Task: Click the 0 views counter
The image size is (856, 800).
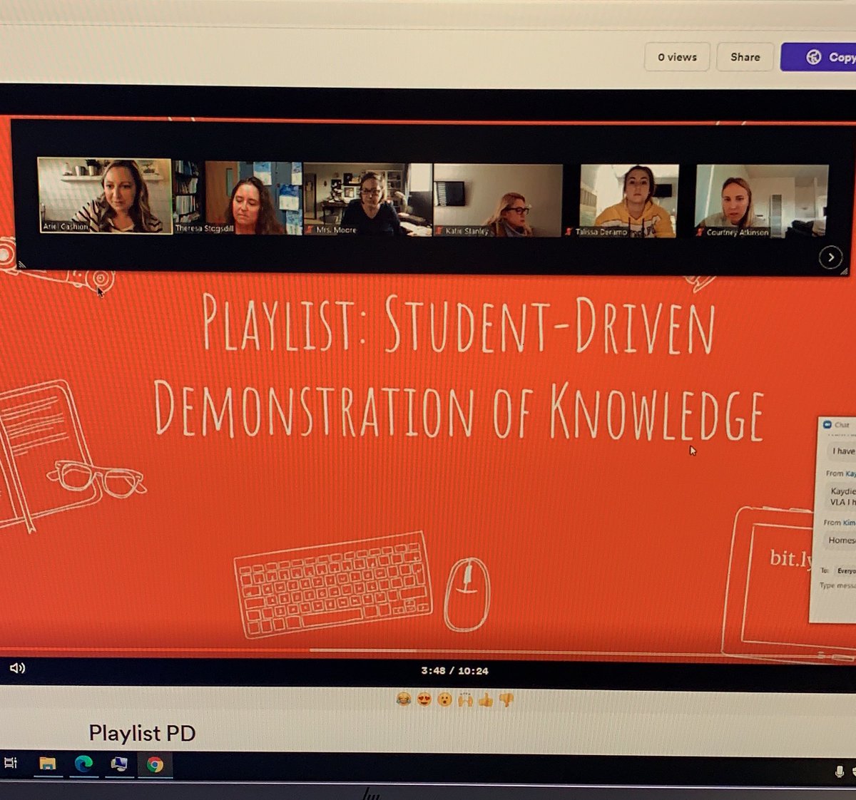Action: pos(677,57)
